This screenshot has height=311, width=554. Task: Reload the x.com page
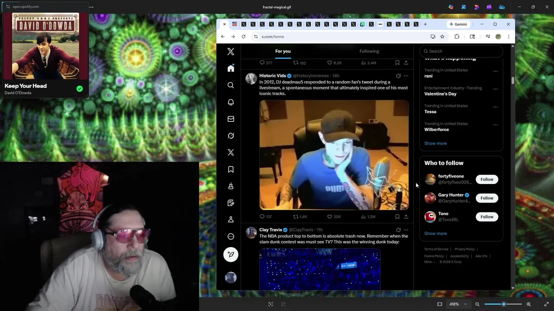243,37
